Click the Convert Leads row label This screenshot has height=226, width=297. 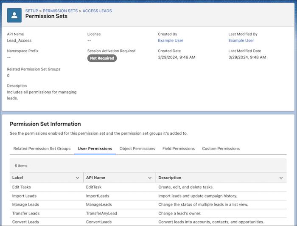26,222
